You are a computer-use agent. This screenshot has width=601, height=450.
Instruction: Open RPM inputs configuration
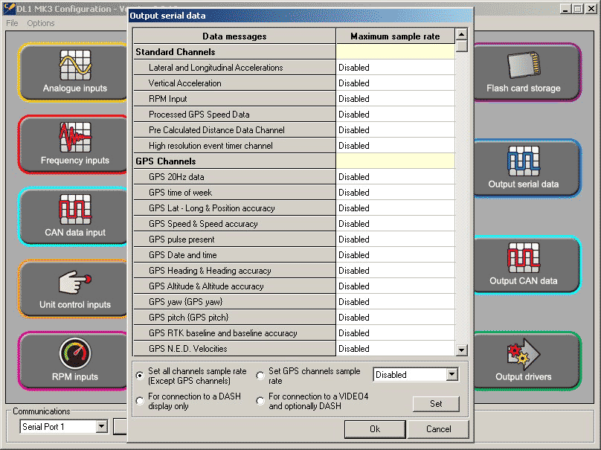pos(74,361)
